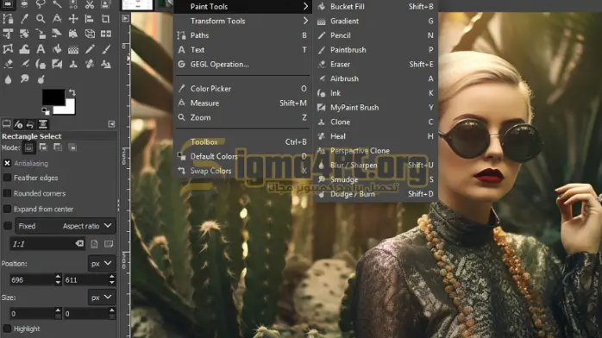Select the 3D Transform cube icon
602x338 pixels.
[x=90, y=34]
